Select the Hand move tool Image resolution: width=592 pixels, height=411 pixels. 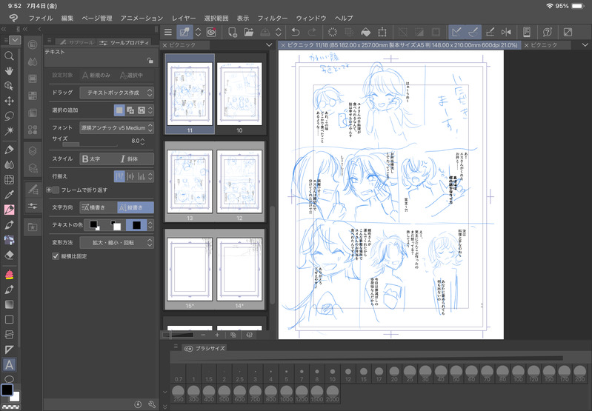[9, 70]
